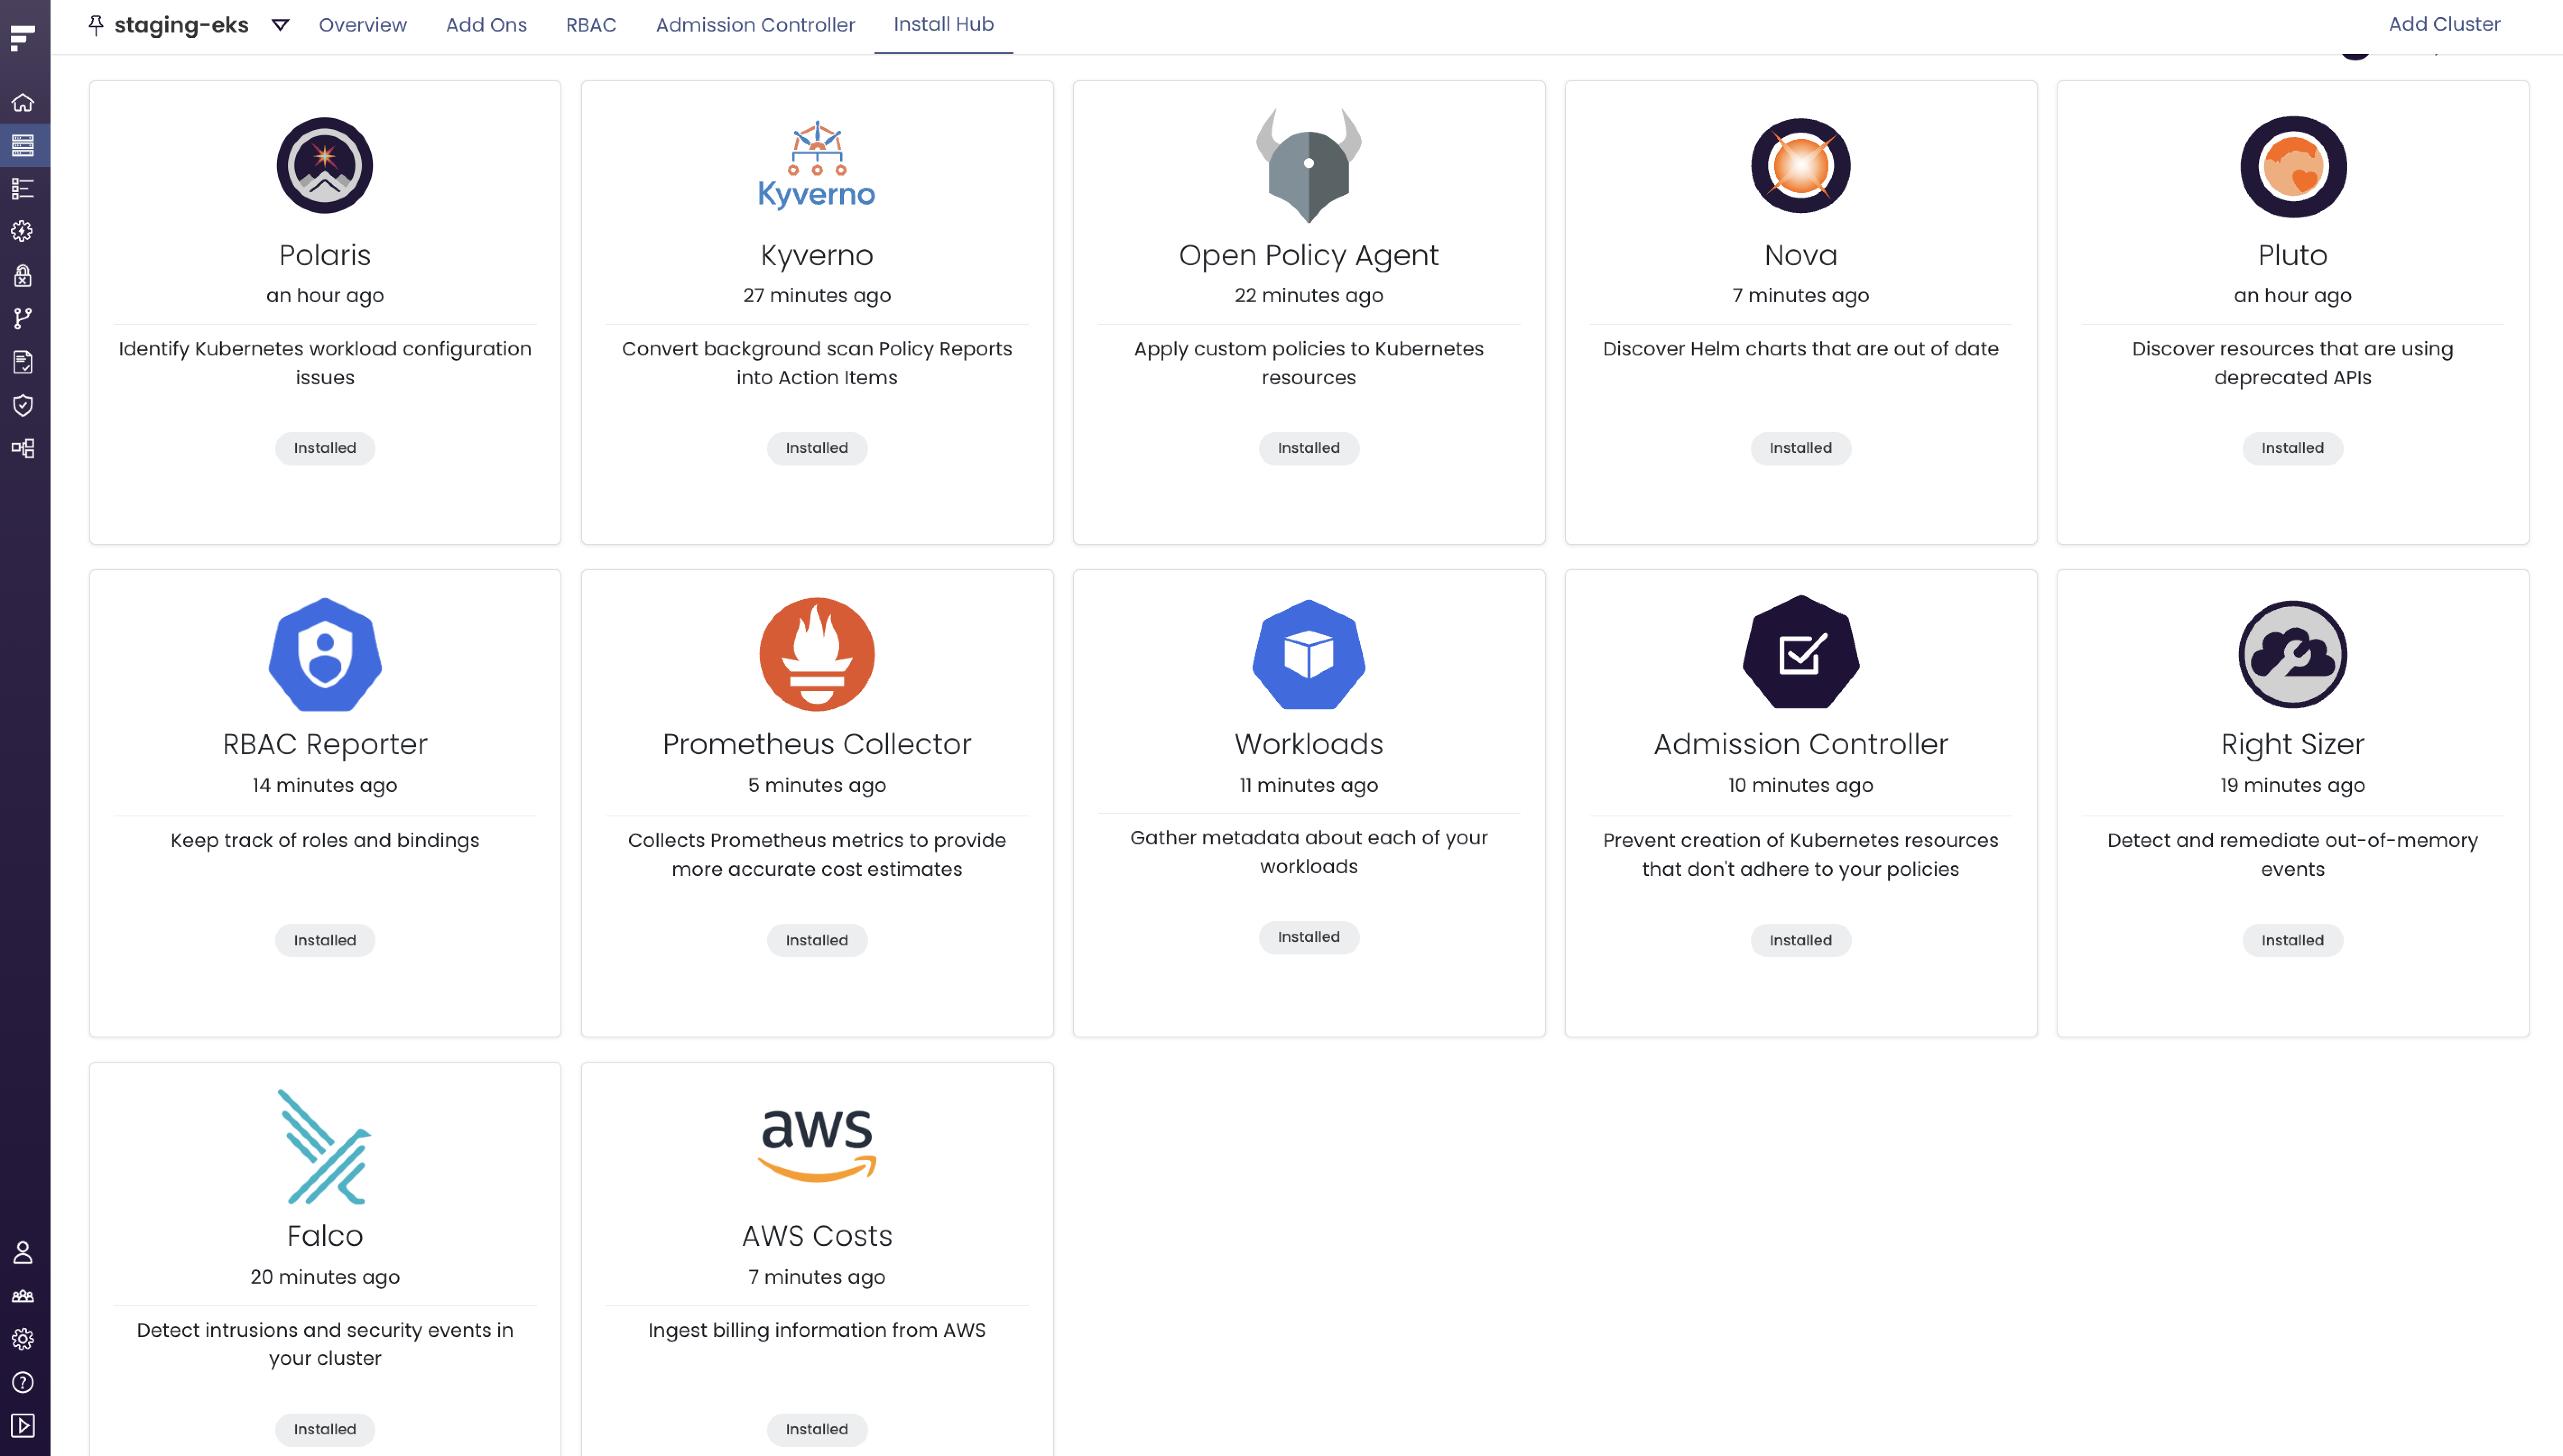This screenshot has height=1456, width=2563.
Task: Open the settings gear at sidebar bottom
Action: 23,1339
